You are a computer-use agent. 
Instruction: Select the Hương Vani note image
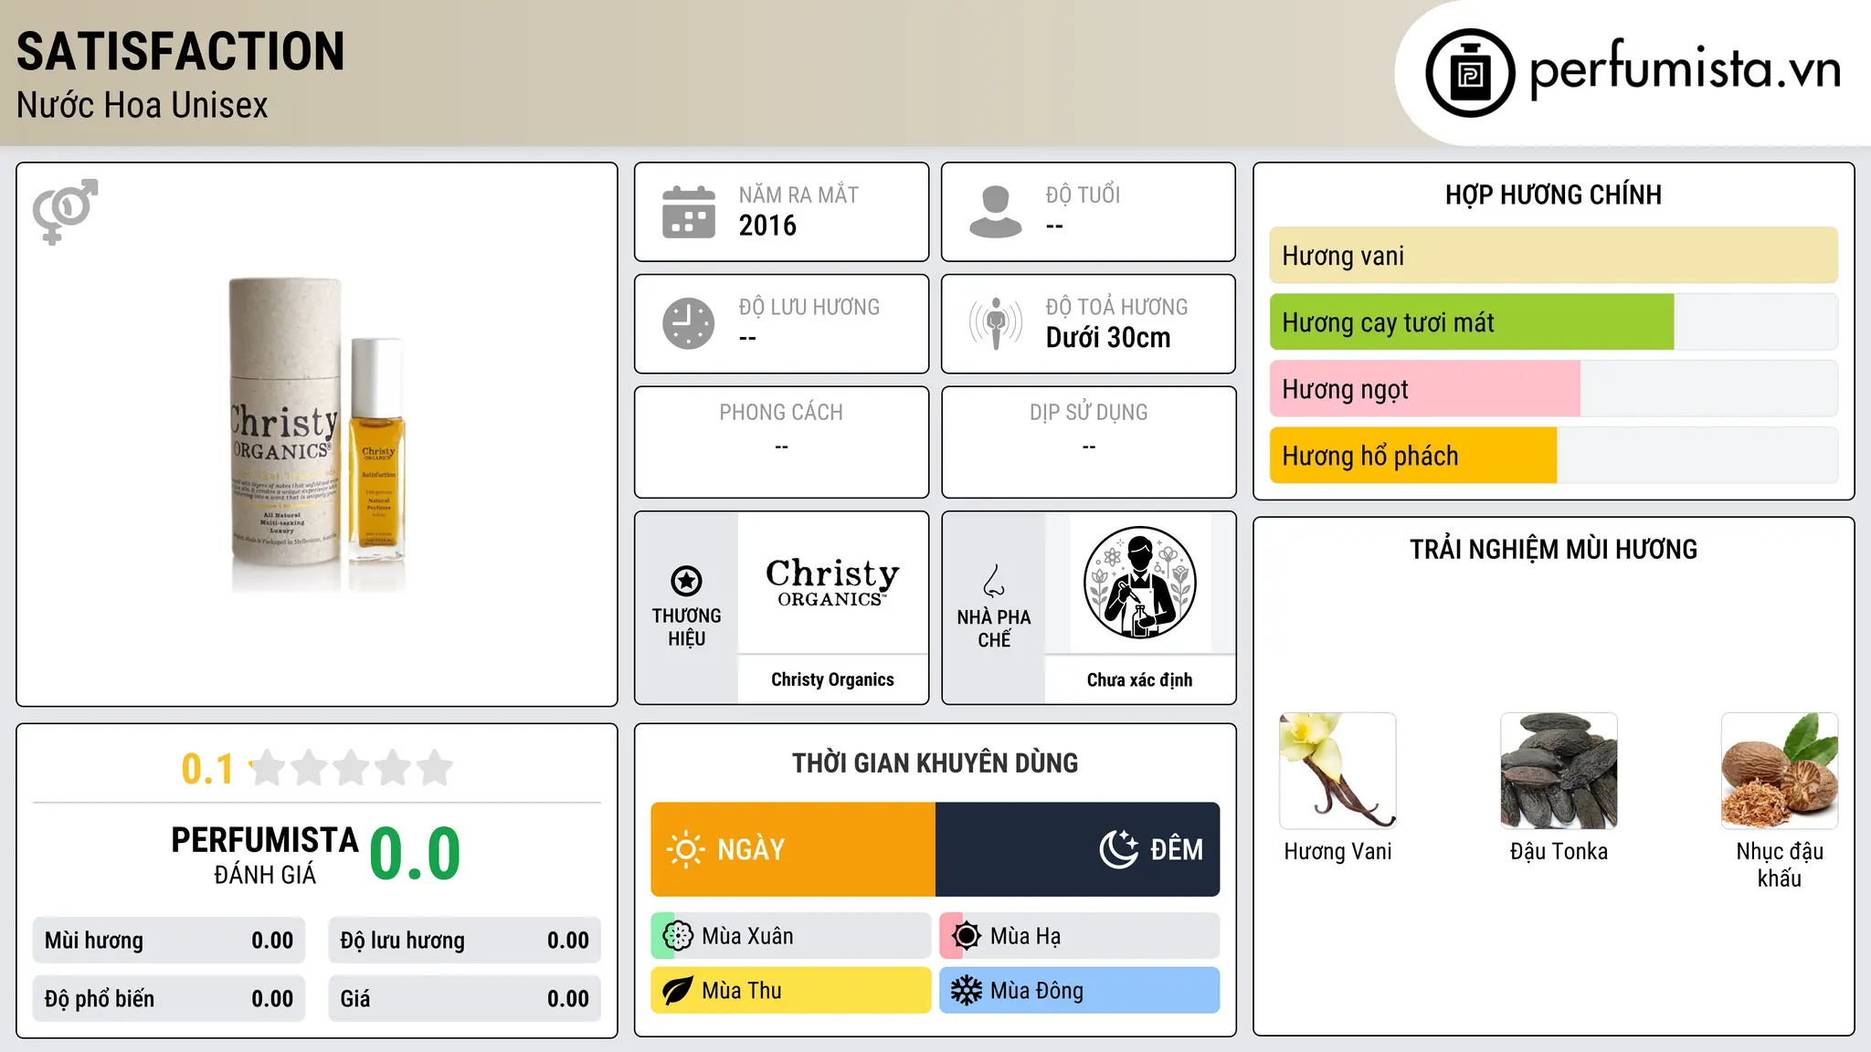pyautogui.click(x=1337, y=771)
